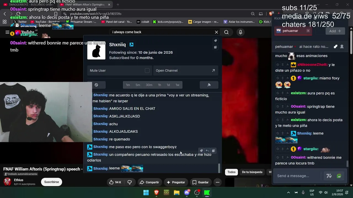
Task: Pin the Shxniiq user card
Action: pyautogui.click(x=216, y=41)
